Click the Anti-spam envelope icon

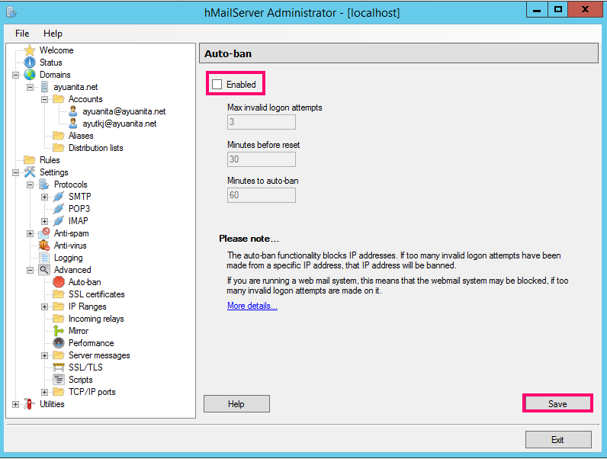pos(44,233)
